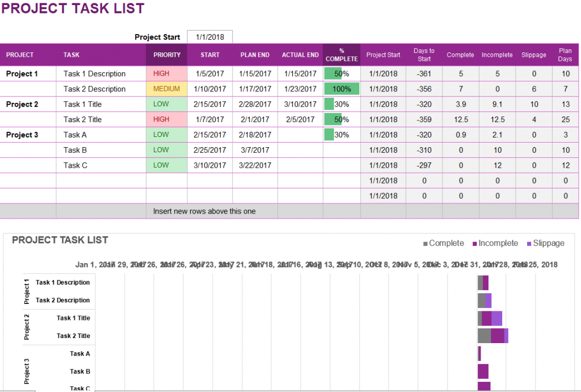
Task: Select the 1/5/2017 start date cell
Action: pos(209,73)
